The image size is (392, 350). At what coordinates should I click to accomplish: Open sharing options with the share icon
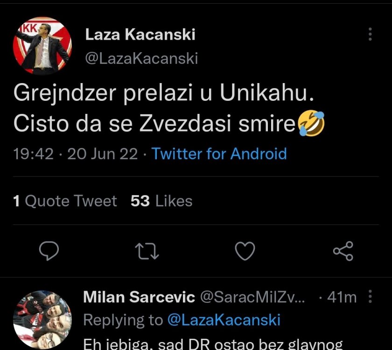[x=344, y=252]
